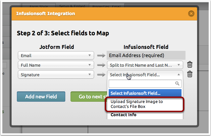Viewport: 211px width, 136px height.
Task: Open the Email Jotform field dropdown
Action: [x=56, y=55]
